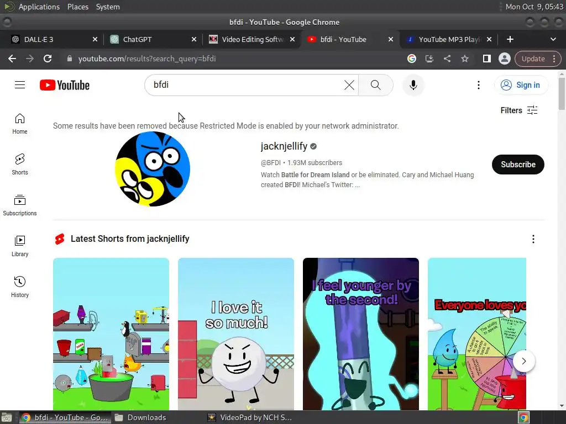
Task: Close the DALL·E 3 tab
Action: point(95,39)
